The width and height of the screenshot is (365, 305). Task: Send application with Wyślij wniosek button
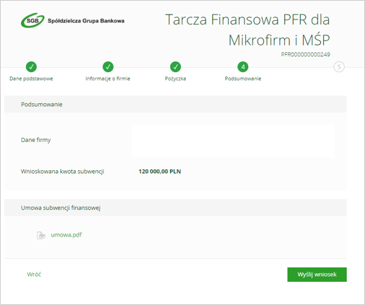coord(317,275)
